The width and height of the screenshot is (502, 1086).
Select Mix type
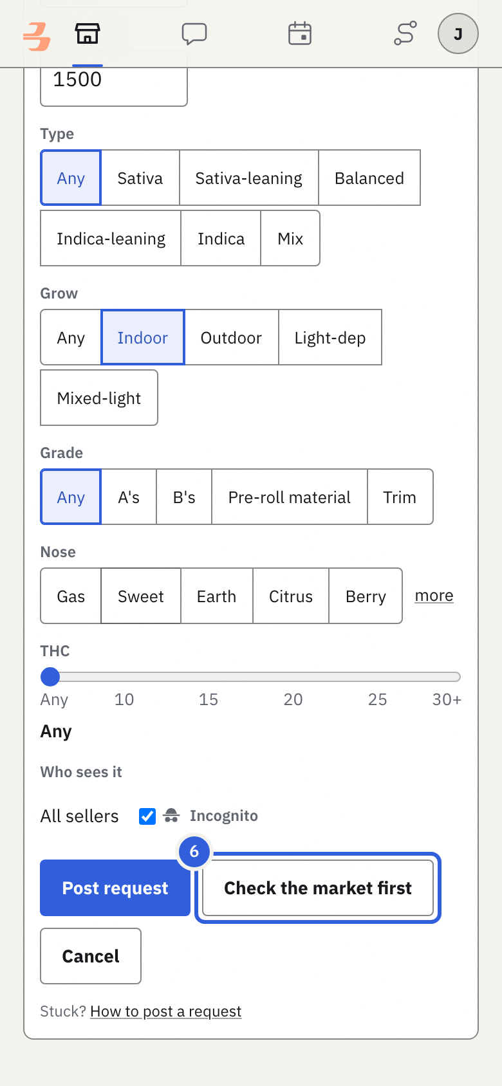(290, 239)
